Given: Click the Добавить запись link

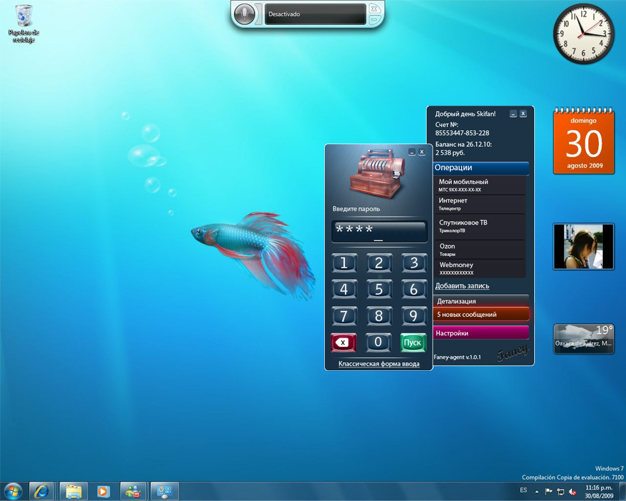Looking at the screenshot, I should pyautogui.click(x=462, y=286).
